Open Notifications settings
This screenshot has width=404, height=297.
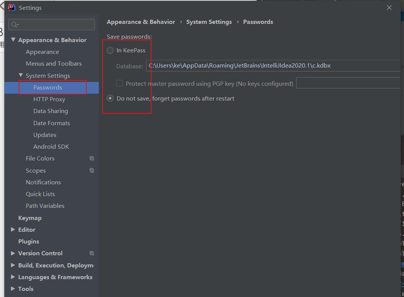coord(43,182)
